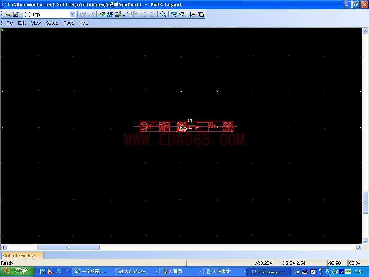The height and width of the screenshot is (277, 369).
Task: Open the Tools menu
Action: pyautogui.click(x=69, y=23)
